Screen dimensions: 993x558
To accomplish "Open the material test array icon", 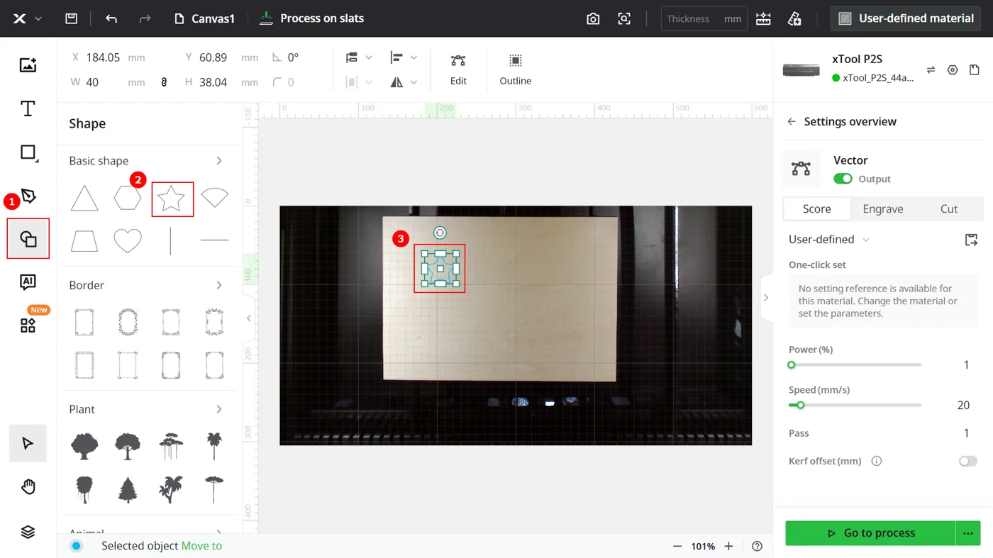I will point(794,18).
